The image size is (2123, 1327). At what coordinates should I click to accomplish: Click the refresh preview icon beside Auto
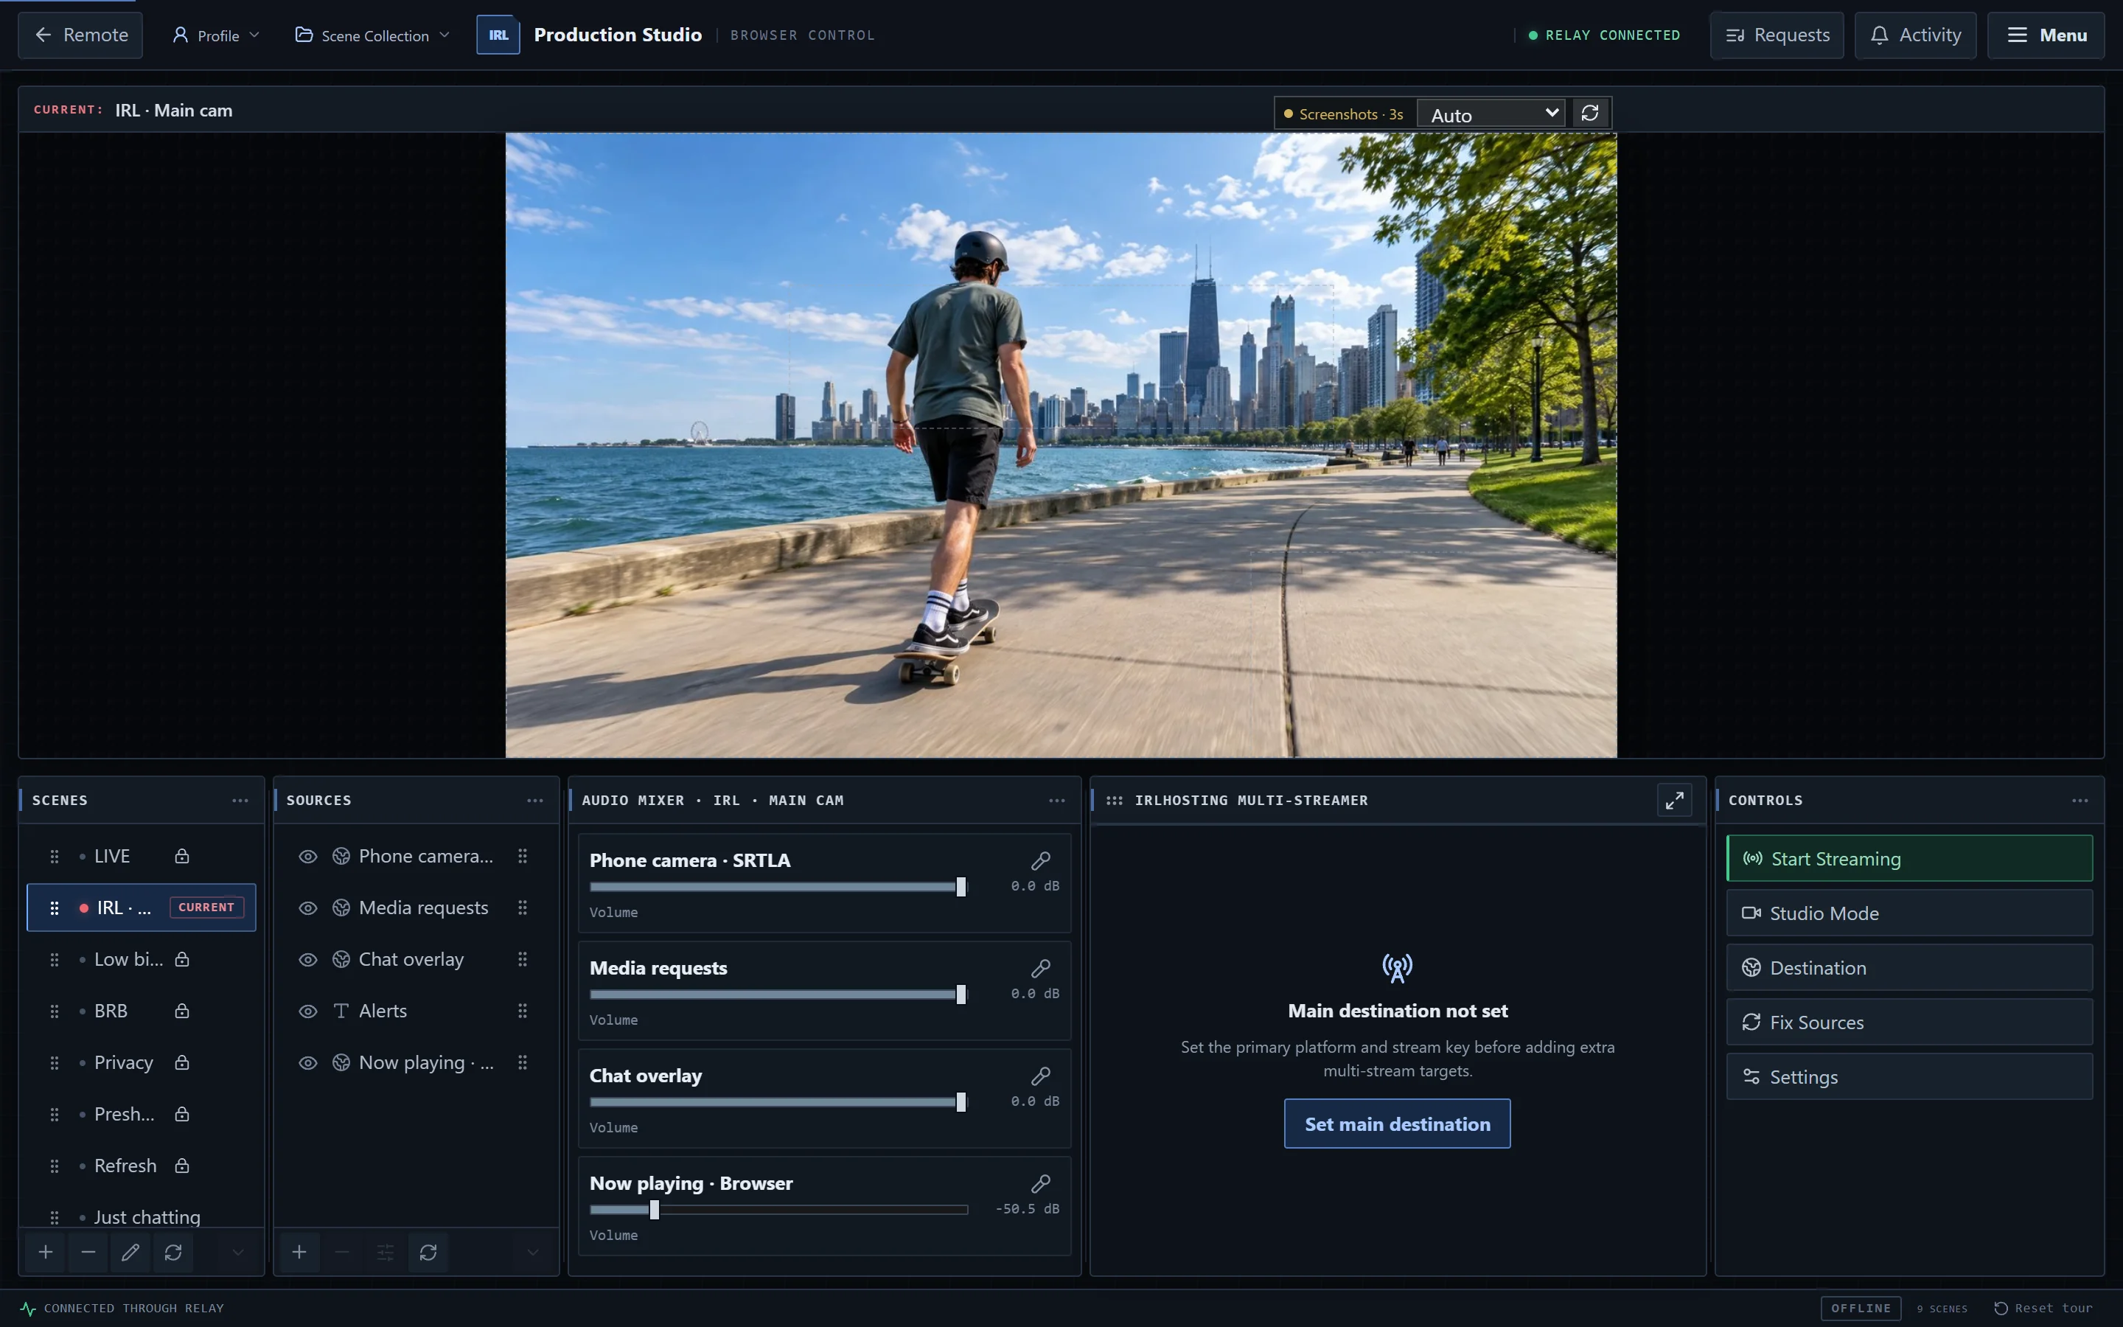(1589, 114)
